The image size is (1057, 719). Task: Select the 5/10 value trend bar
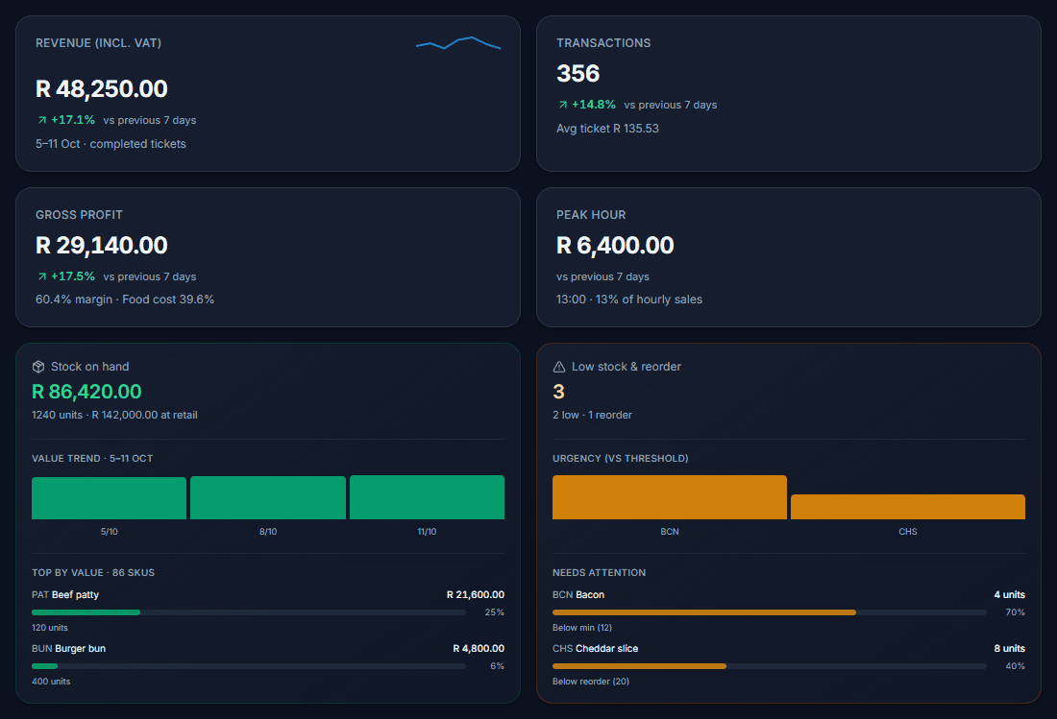pos(110,498)
